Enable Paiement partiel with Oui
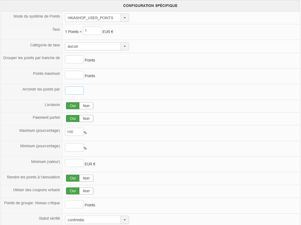Image resolution: width=301 pixels, height=225 pixels. tap(73, 118)
